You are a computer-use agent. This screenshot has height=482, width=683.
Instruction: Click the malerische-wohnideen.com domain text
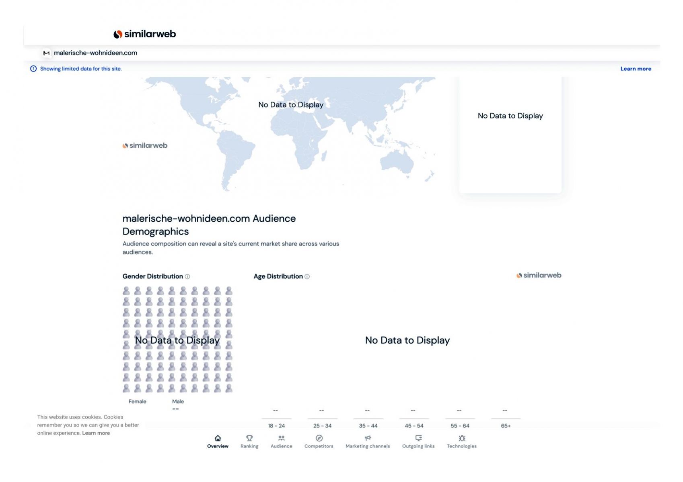pyautogui.click(x=95, y=53)
